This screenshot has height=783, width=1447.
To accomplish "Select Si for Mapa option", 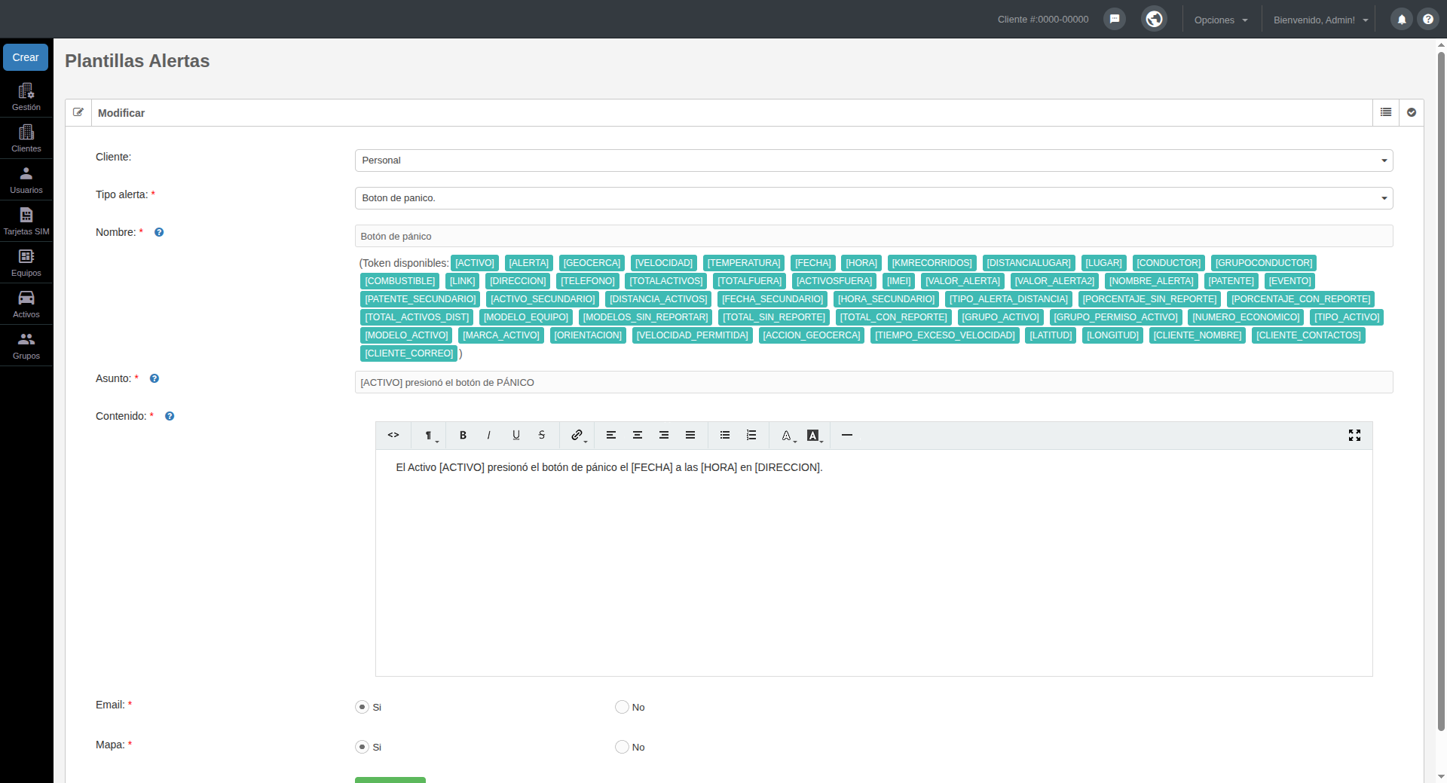I will (x=363, y=747).
